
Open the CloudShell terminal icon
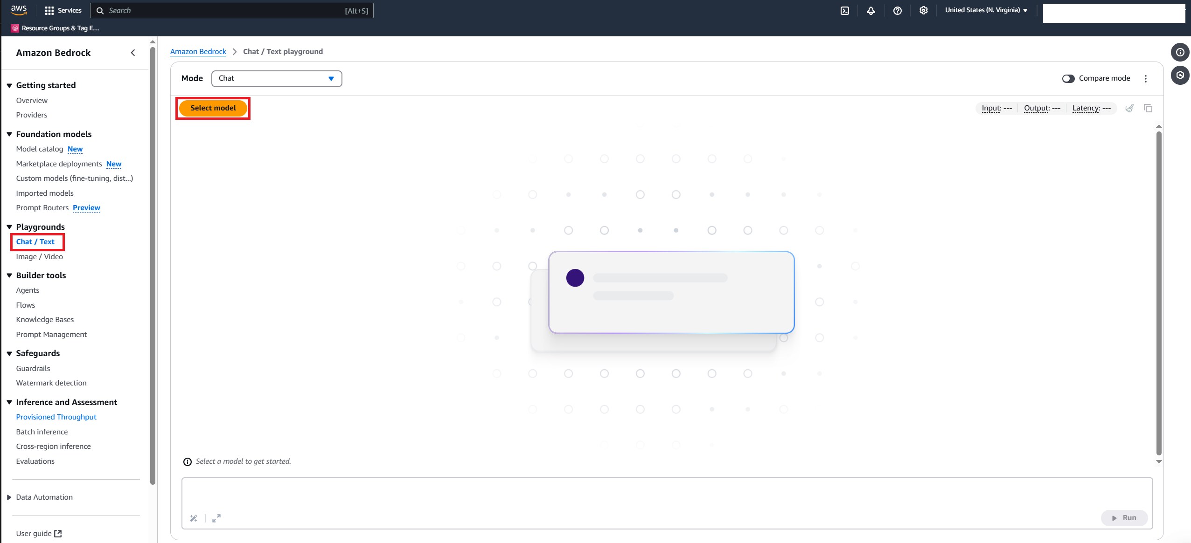pyautogui.click(x=845, y=10)
